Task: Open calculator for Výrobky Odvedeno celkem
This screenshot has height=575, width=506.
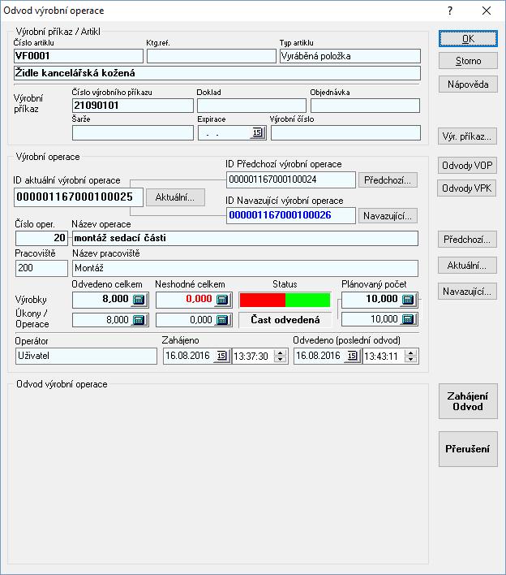Action: 139,299
